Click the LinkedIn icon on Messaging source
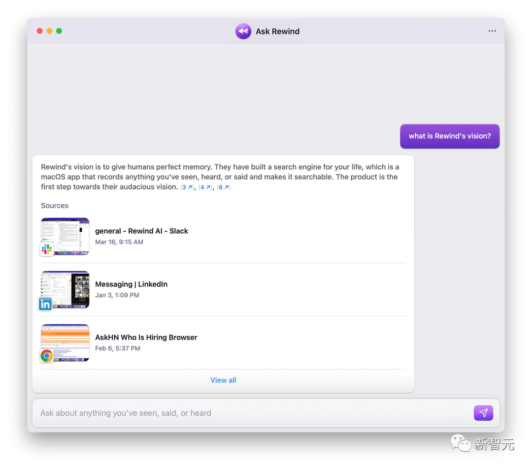532x468 pixels. (45, 304)
